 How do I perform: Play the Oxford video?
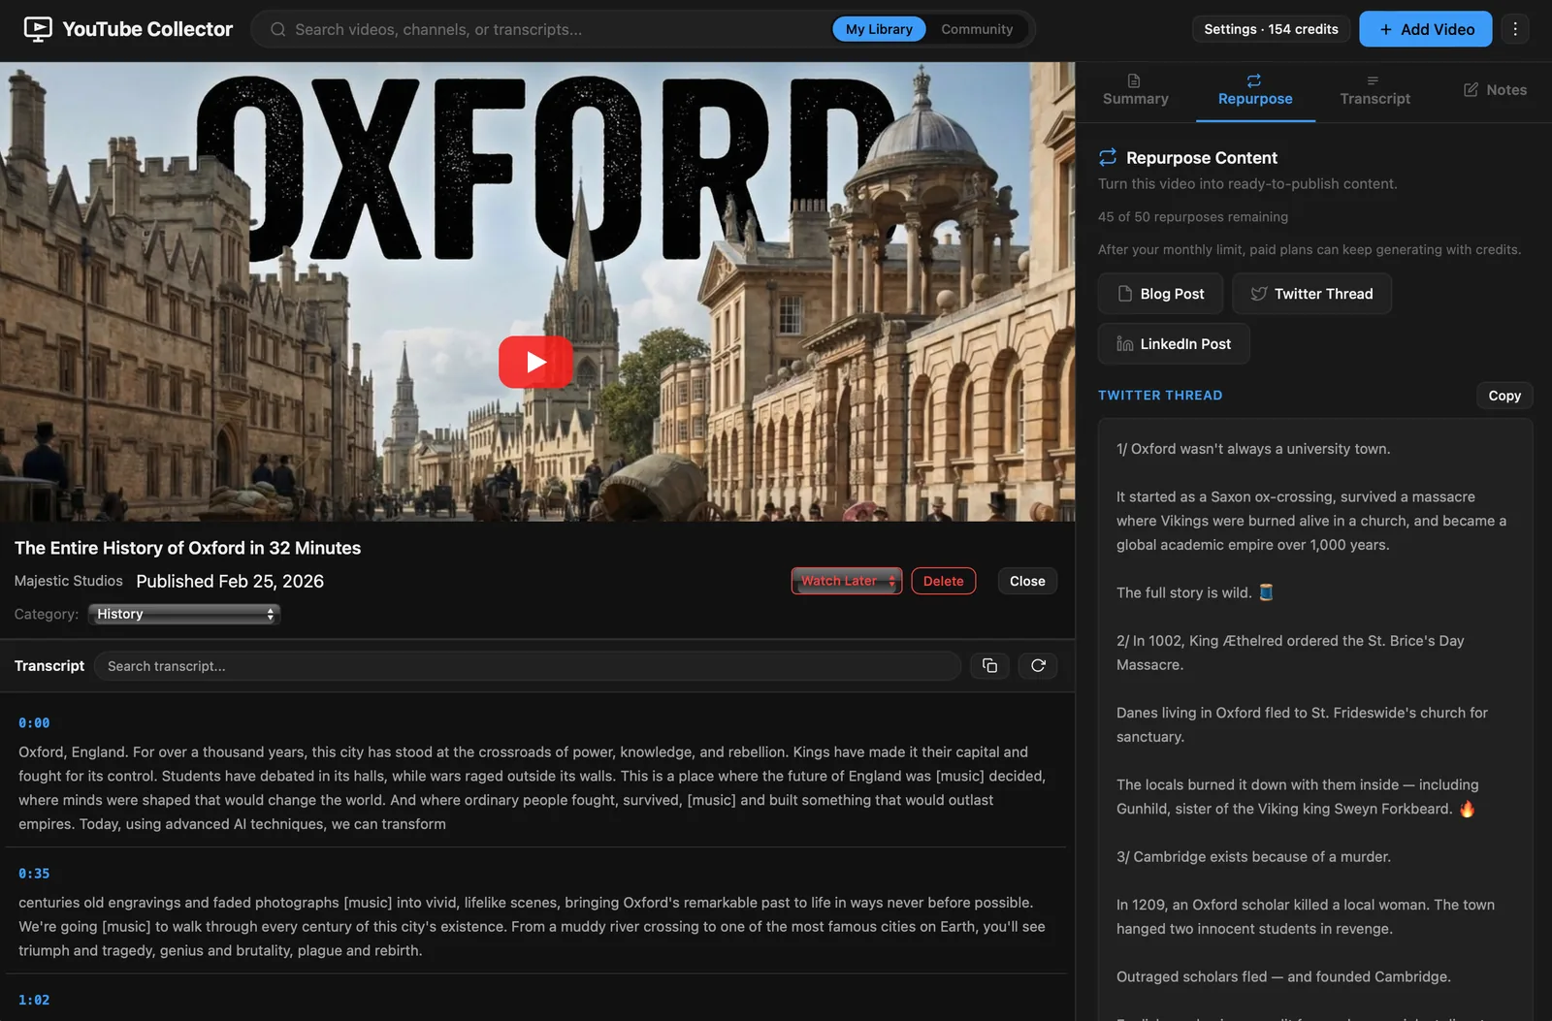pyautogui.click(x=535, y=362)
